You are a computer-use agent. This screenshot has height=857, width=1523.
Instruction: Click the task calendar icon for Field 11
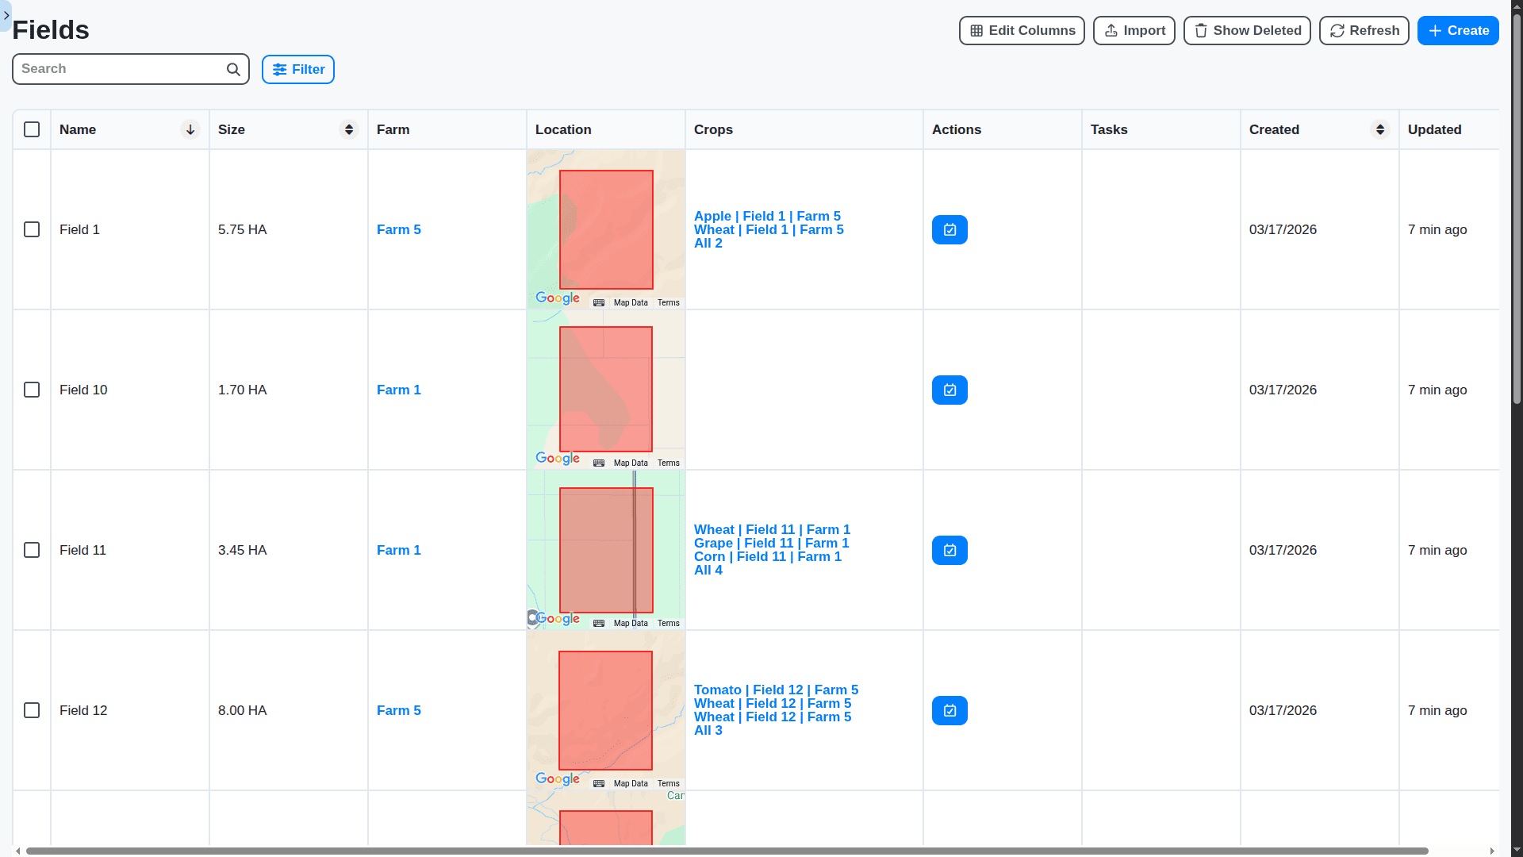pyautogui.click(x=949, y=551)
